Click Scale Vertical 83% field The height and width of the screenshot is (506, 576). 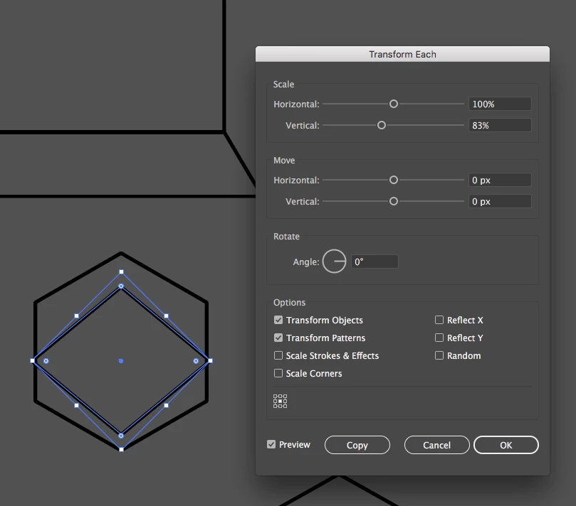pyautogui.click(x=500, y=125)
